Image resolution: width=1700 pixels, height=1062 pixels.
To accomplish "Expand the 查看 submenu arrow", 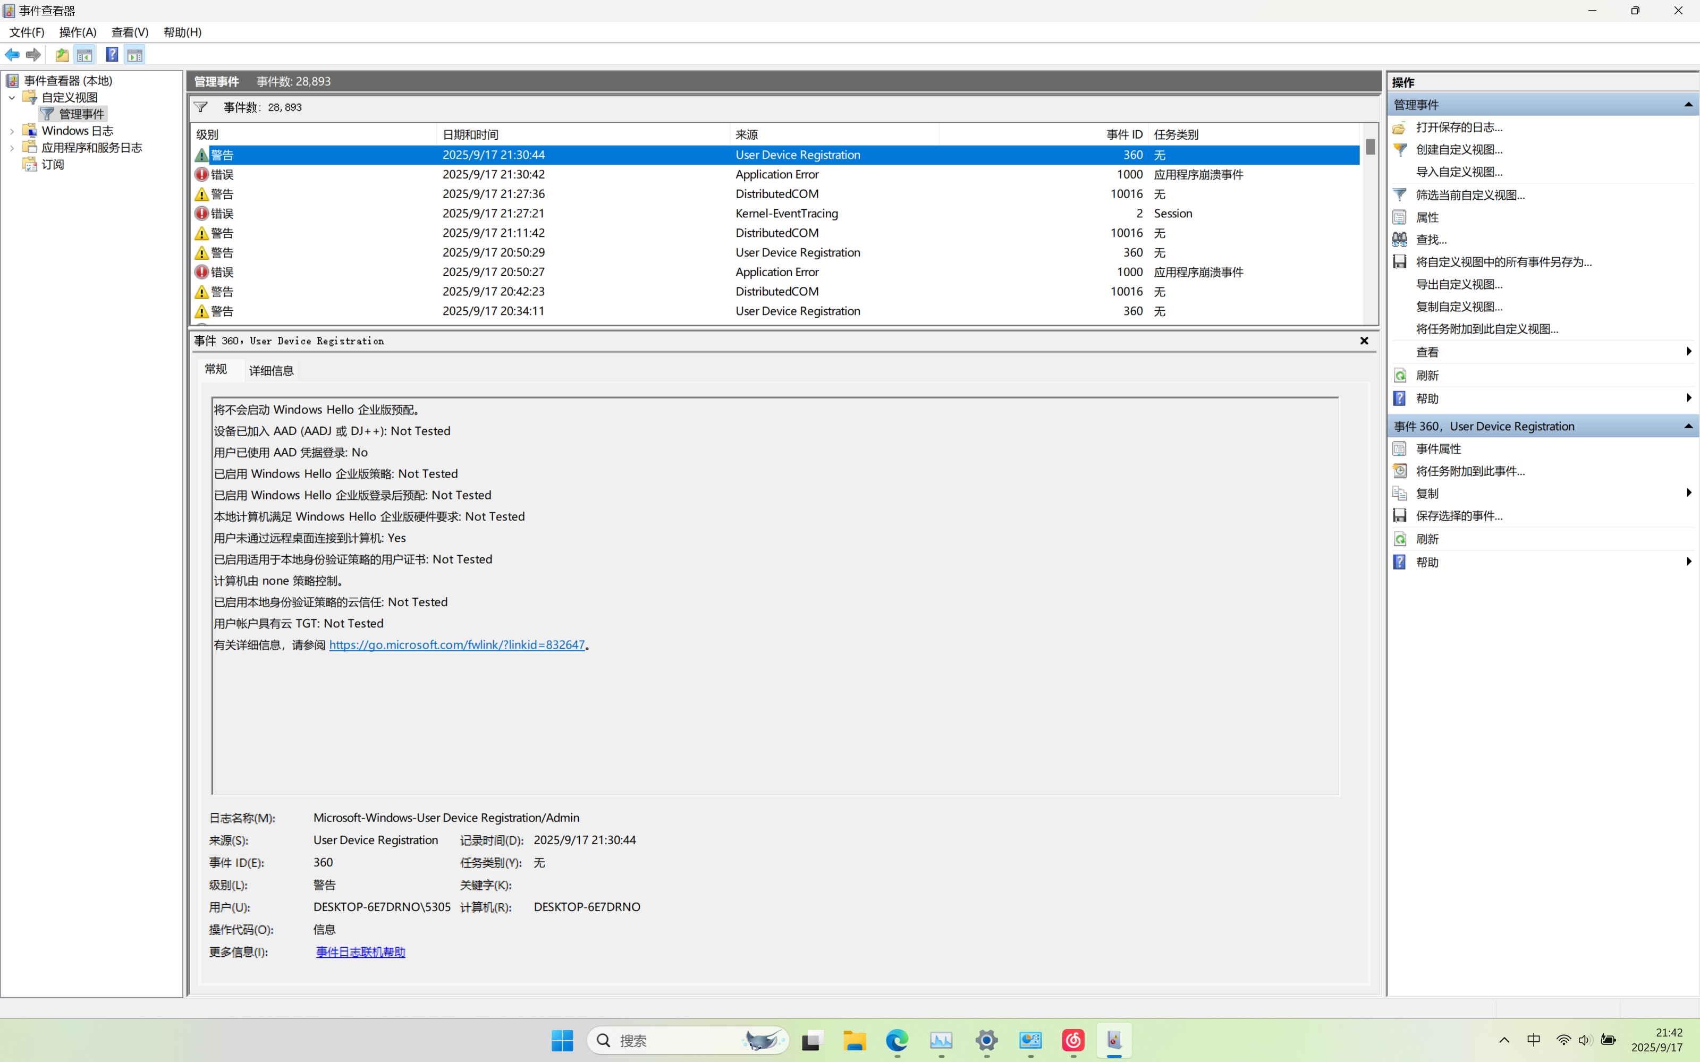I will coord(1688,351).
